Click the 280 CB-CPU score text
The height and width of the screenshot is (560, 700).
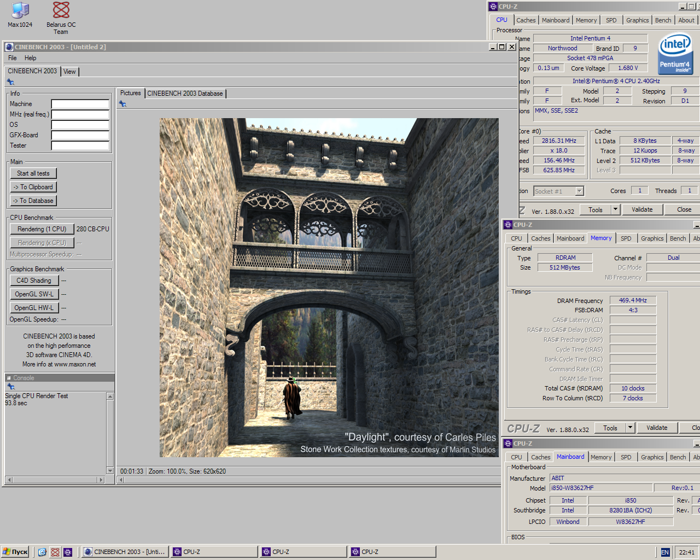coord(93,229)
